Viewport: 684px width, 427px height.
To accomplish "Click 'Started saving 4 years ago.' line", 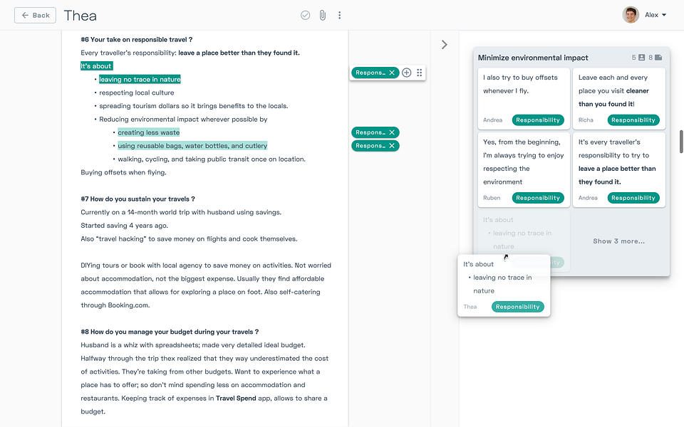I will [124, 226].
